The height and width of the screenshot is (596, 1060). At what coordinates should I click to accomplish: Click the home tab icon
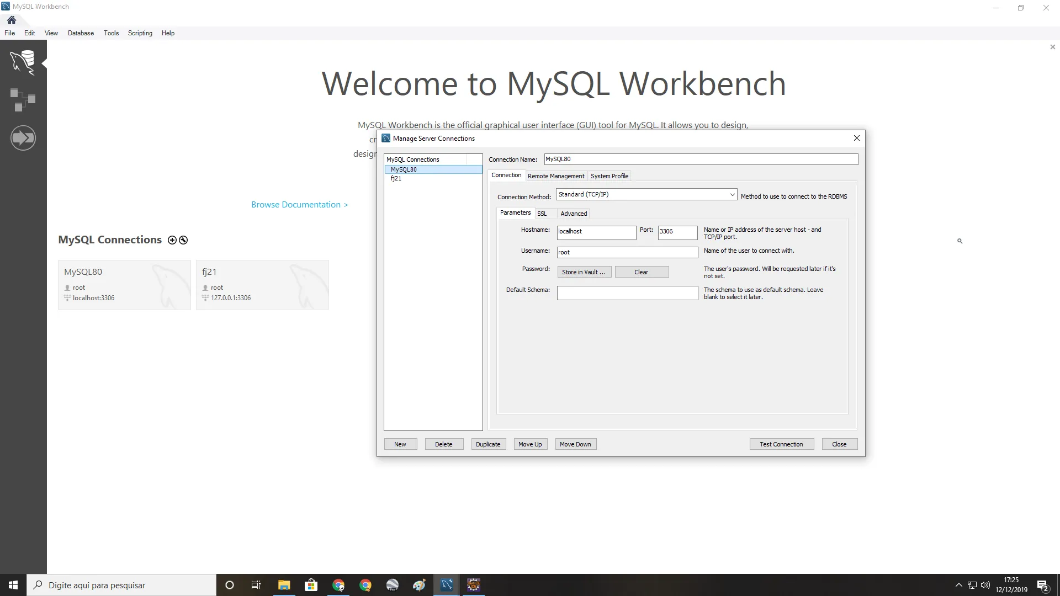(12, 20)
